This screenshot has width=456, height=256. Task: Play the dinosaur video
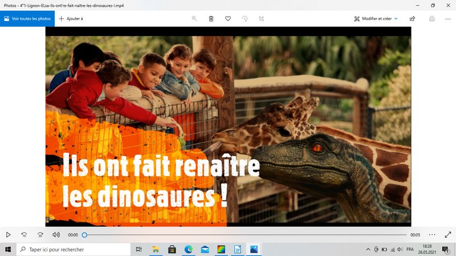tap(8, 234)
